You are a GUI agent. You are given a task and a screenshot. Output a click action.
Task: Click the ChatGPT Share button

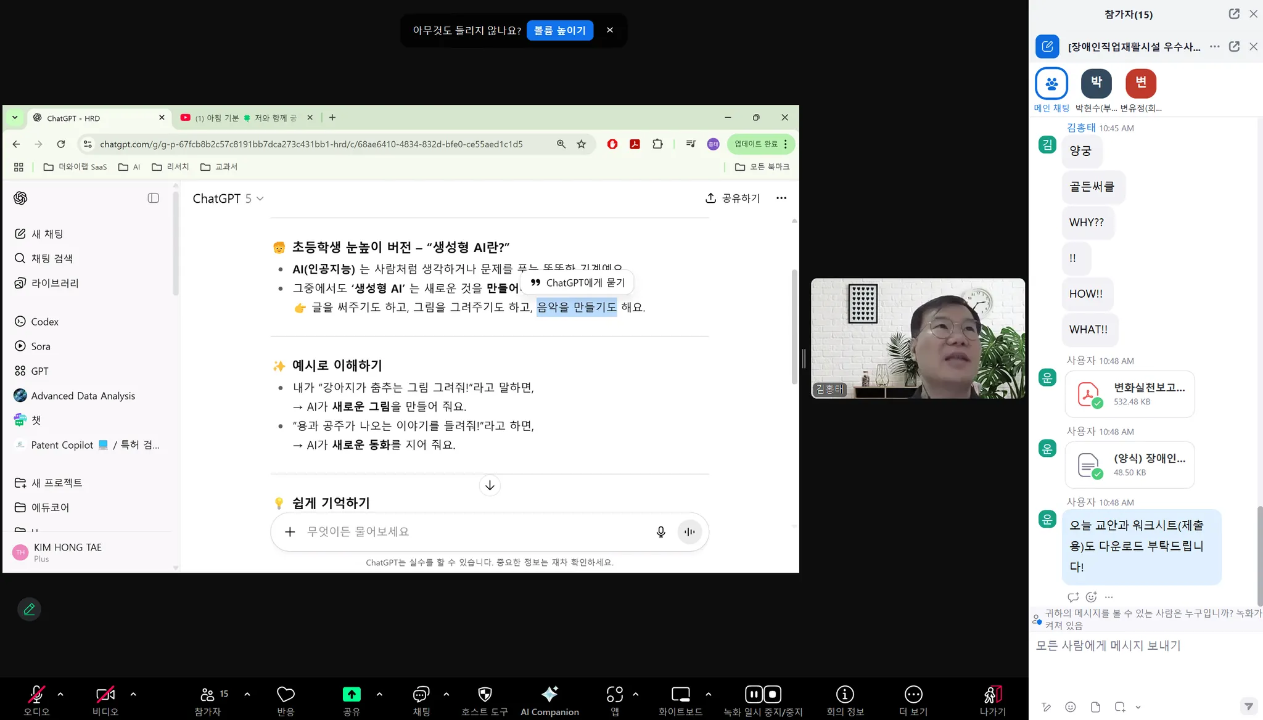(x=732, y=198)
